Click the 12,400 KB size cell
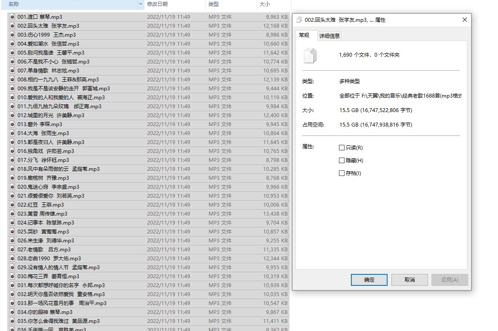The width and height of the screenshot is (498, 331). pyautogui.click(x=275, y=115)
